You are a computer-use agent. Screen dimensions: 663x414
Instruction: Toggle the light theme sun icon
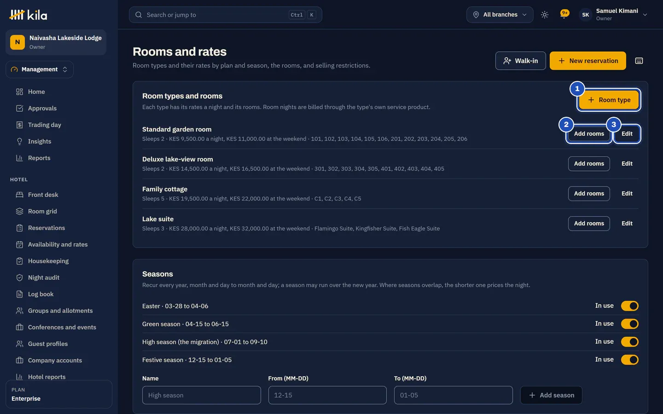tap(545, 15)
